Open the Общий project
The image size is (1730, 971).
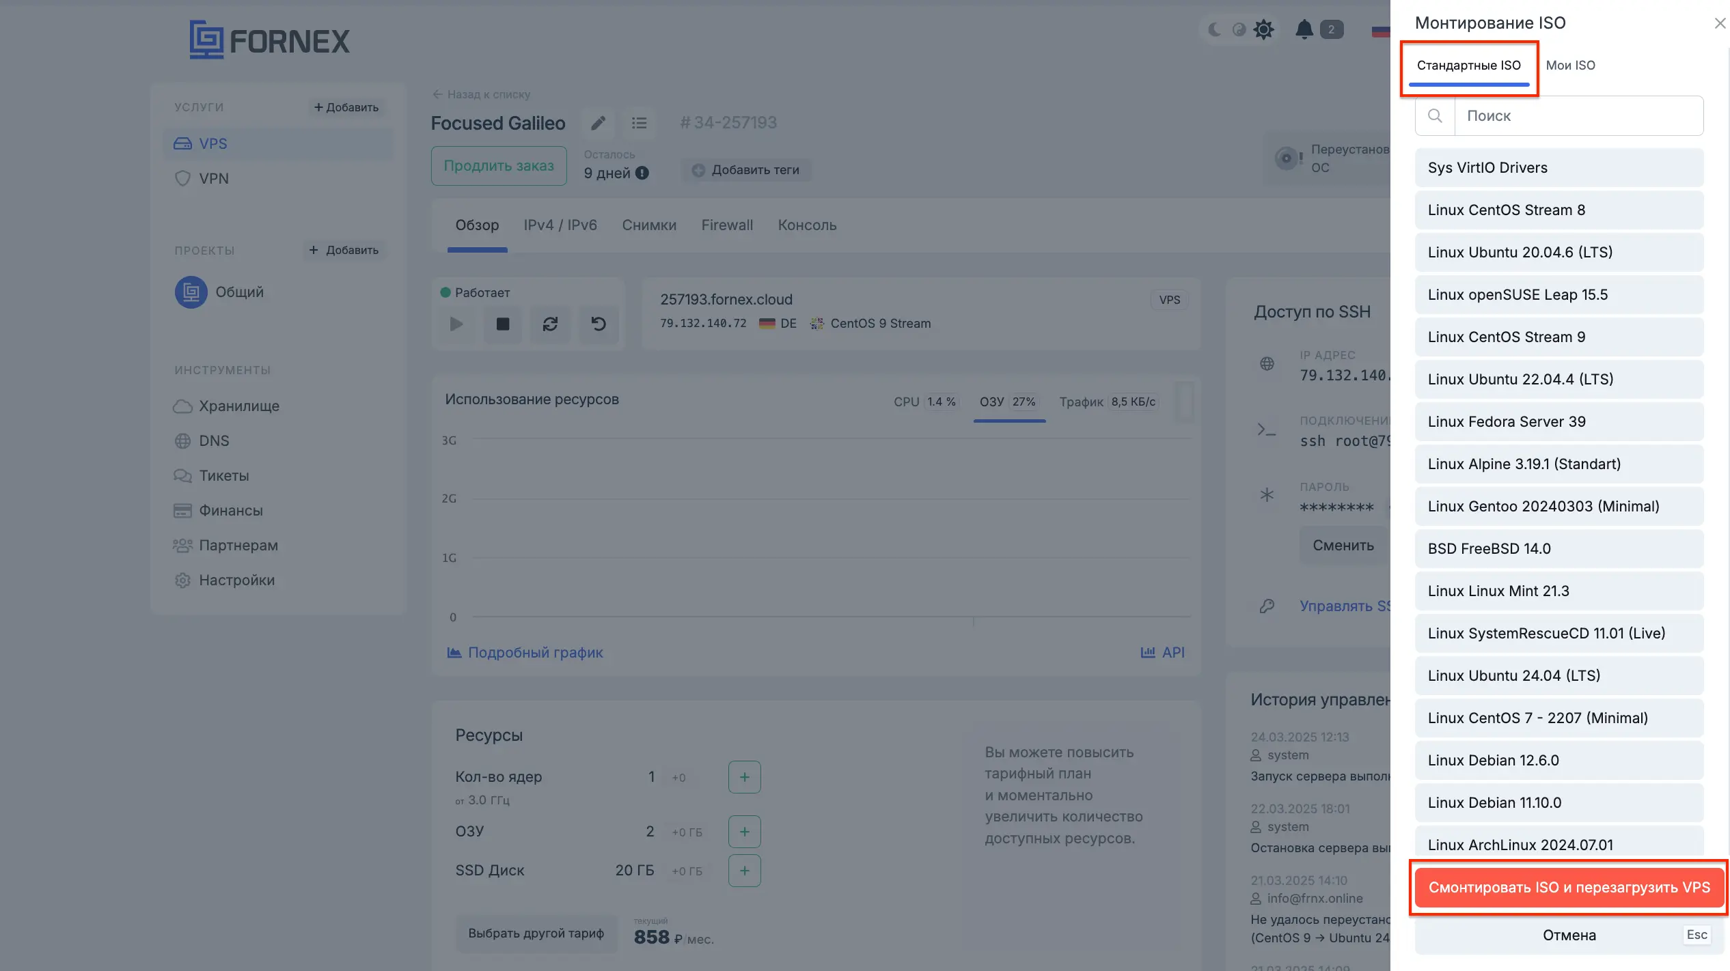[219, 292]
